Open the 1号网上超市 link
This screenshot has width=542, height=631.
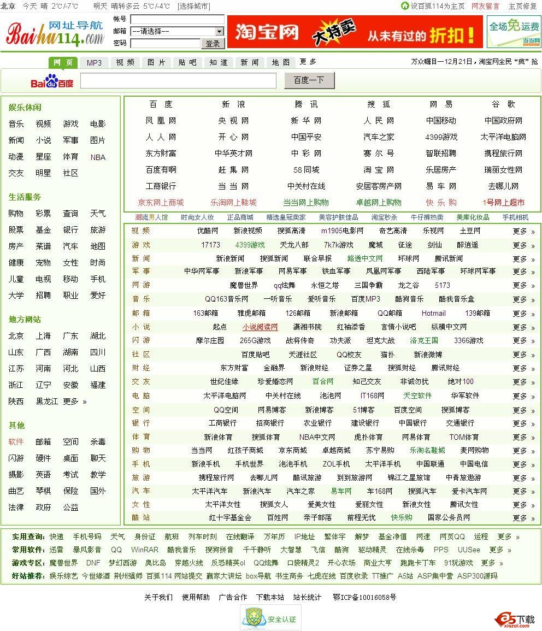[x=503, y=203]
